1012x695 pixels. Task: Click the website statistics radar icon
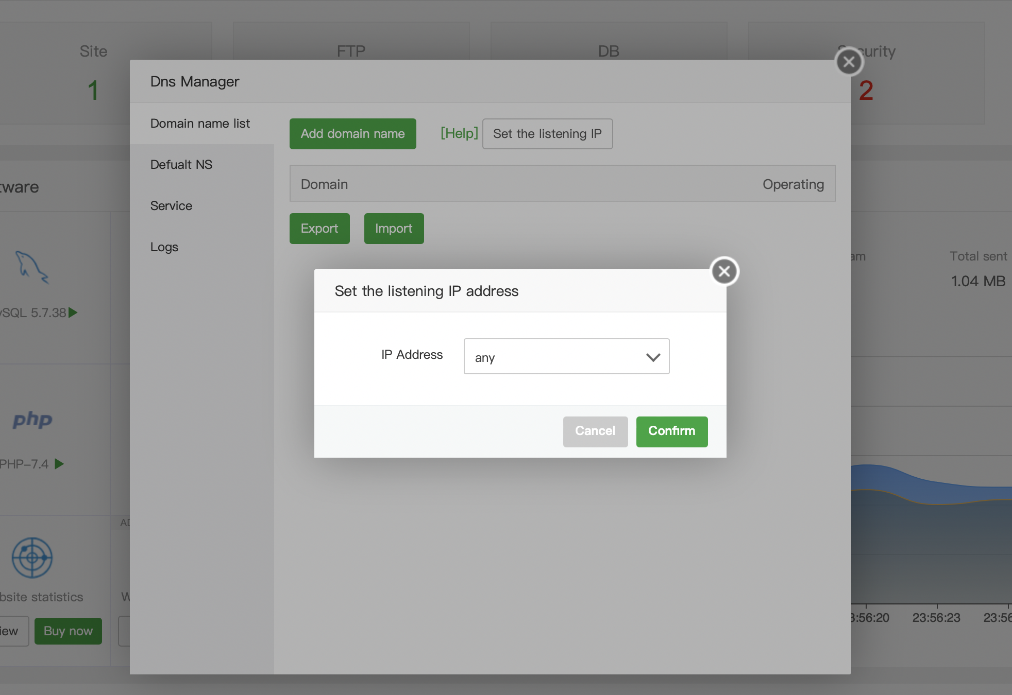(32, 558)
